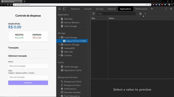The height and width of the screenshot is (97, 174).
Task: Show more DevTools tabs chevron
Action: (x=152, y=9)
